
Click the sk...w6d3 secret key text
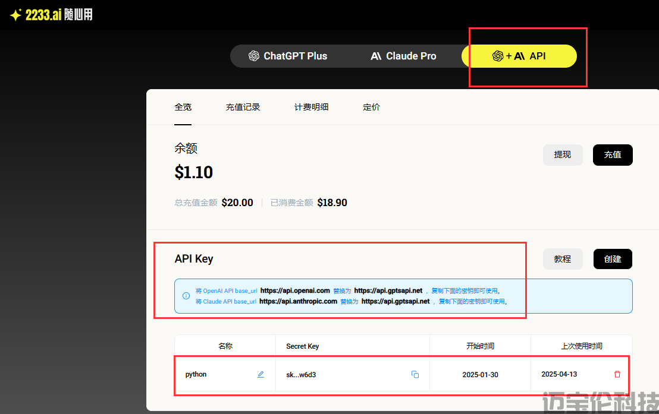pyautogui.click(x=301, y=375)
